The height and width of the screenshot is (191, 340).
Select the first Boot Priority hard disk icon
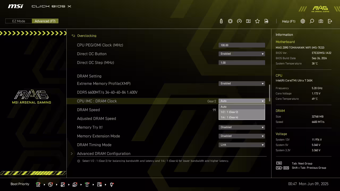[x=38, y=184]
